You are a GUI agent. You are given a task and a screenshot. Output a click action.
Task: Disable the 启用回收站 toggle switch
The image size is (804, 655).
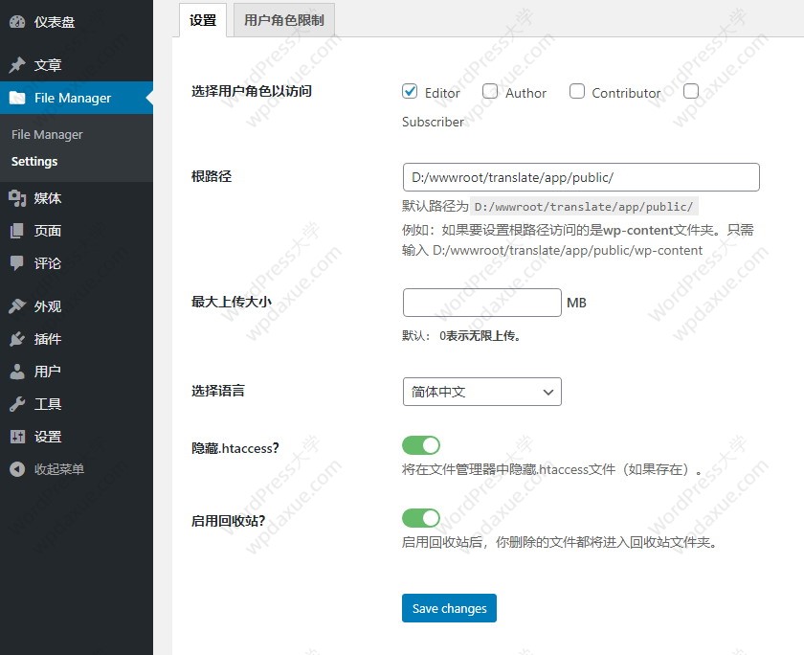coord(420,518)
